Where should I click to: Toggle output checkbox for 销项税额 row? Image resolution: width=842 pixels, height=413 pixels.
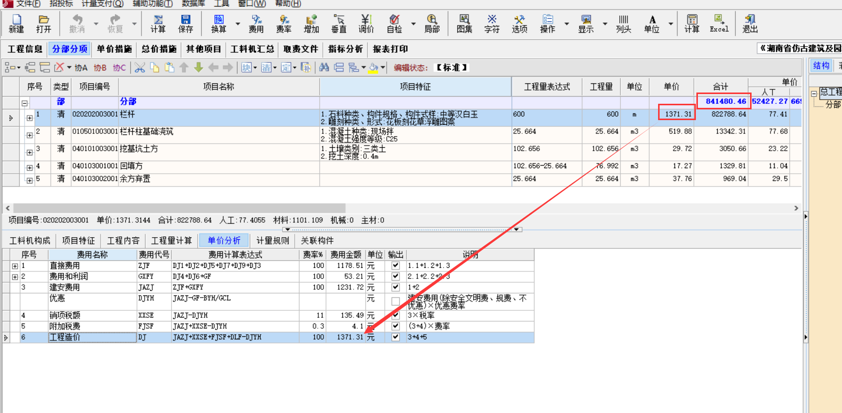pos(395,315)
